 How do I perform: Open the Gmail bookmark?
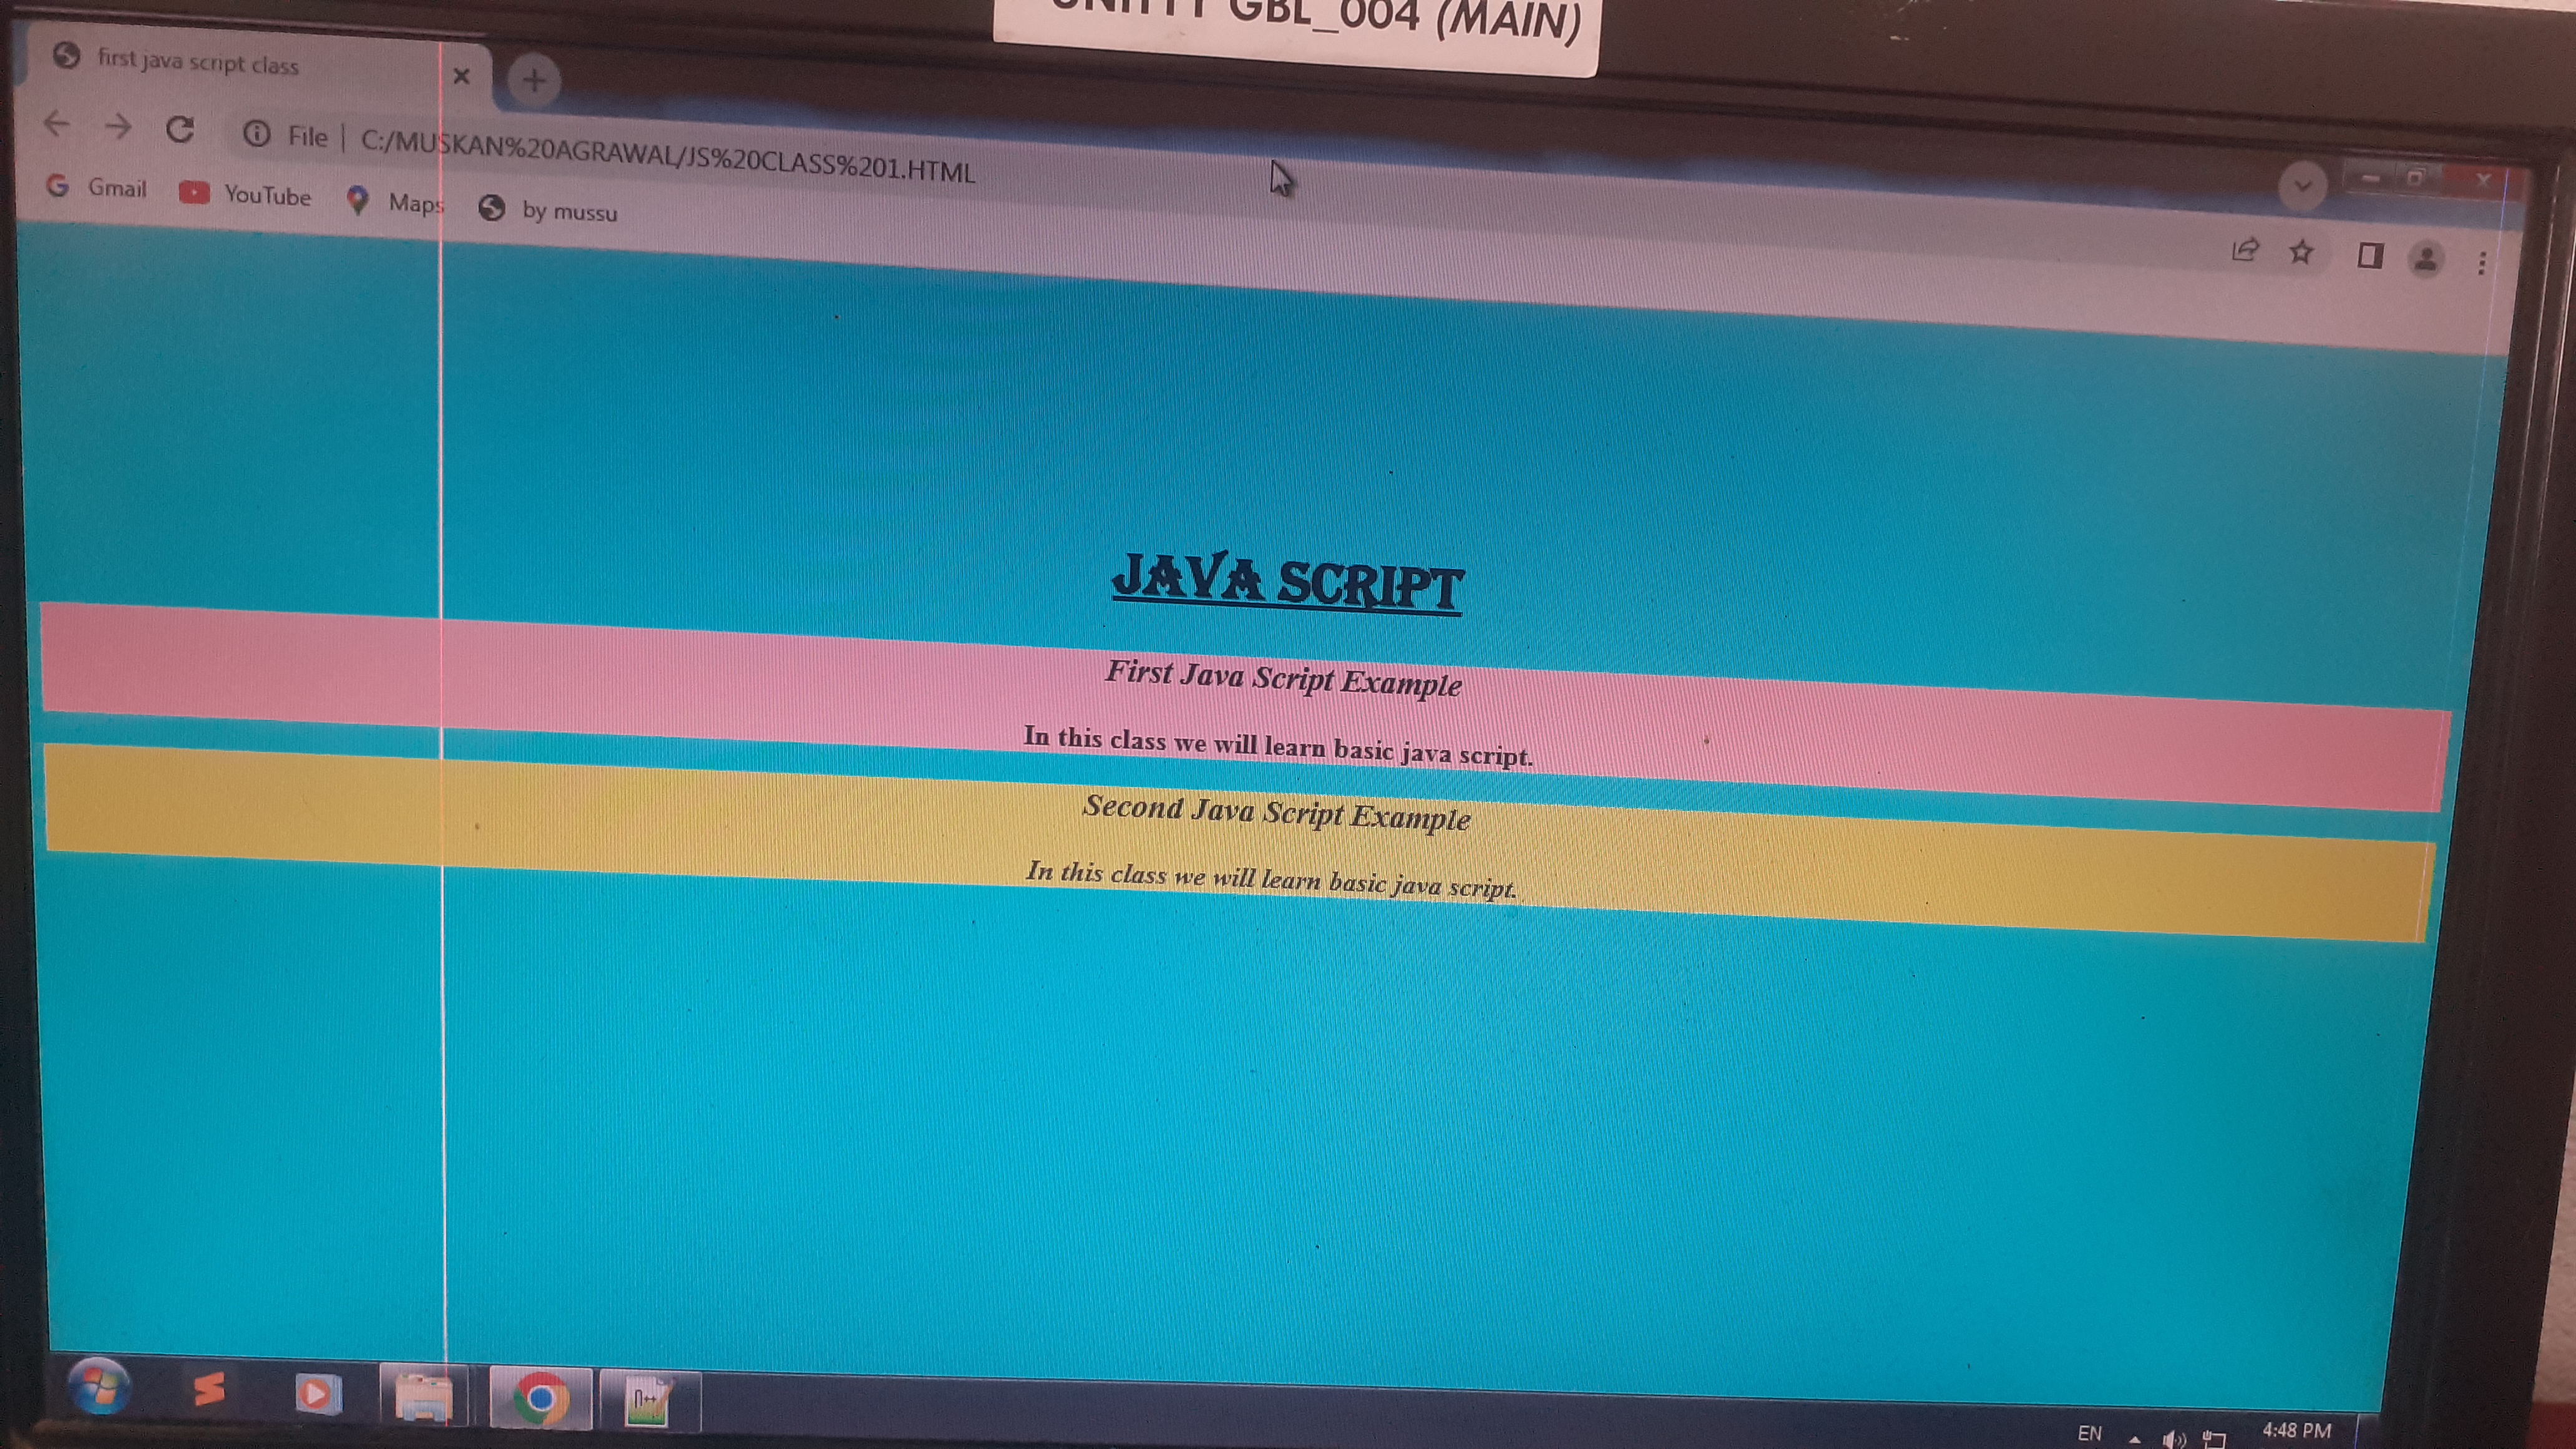(97, 187)
